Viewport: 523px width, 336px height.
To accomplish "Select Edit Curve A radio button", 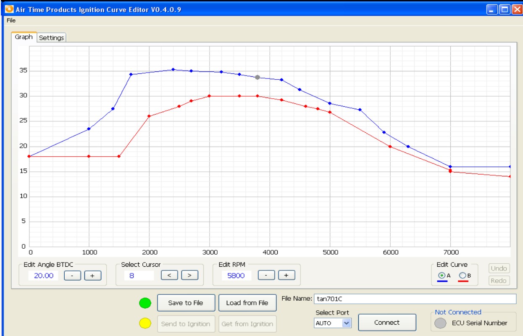I will (x=442, y=276).
